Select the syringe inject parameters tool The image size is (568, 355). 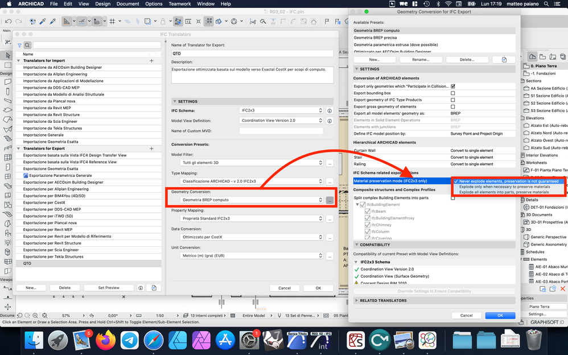[x=52, y=22]
